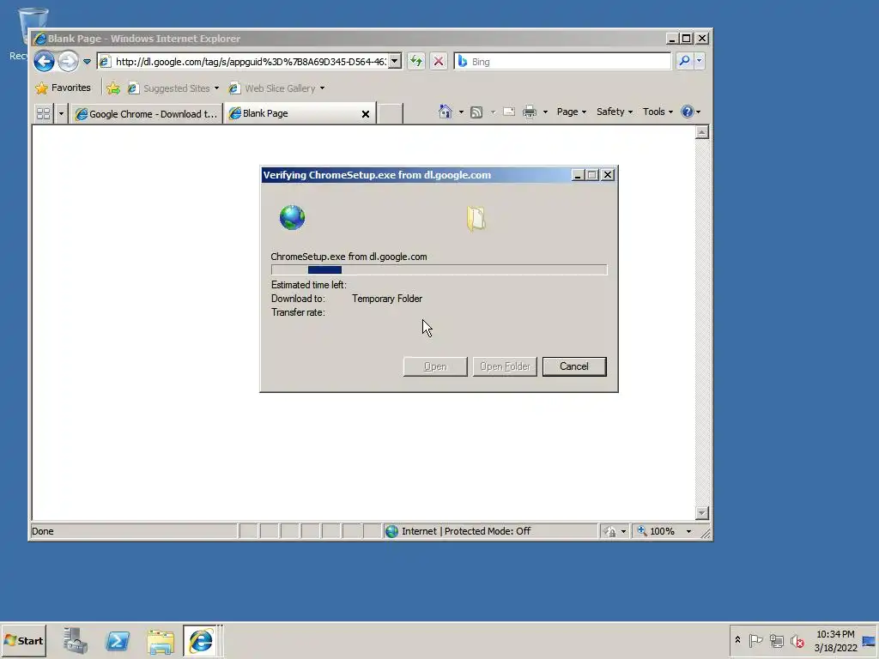Click the privacy report status bar icon
This screenshot has height=659, width=879.
pyautogui.click(x=609, y=531)
